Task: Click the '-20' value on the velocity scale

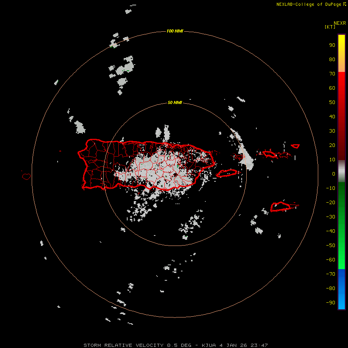Action: (331, 203)
